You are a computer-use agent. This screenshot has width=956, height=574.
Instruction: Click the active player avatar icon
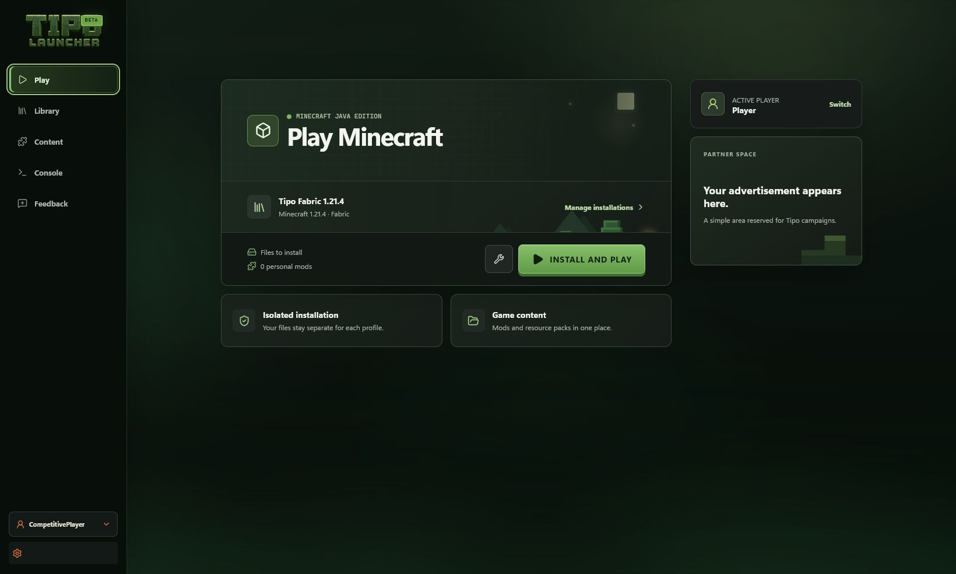[713, 104]
